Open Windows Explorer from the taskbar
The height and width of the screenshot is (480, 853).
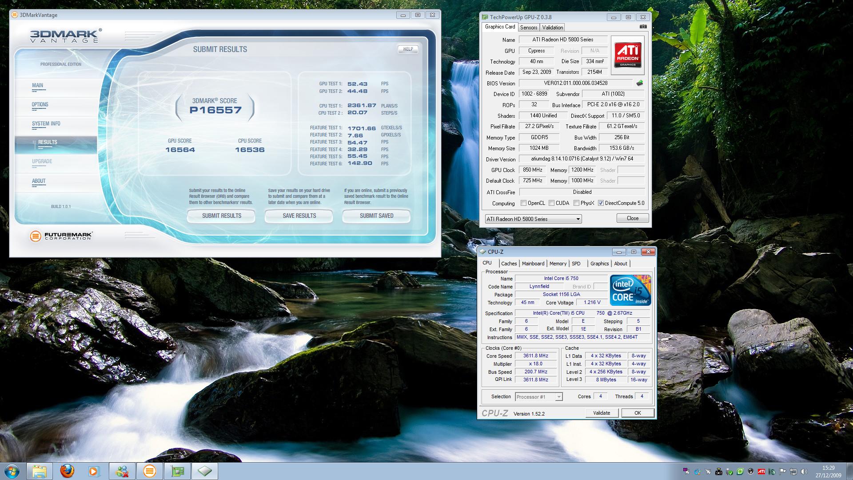tap(40, 471)
